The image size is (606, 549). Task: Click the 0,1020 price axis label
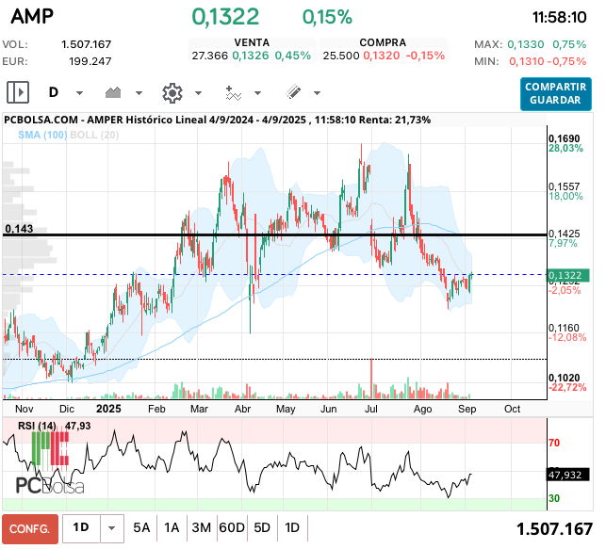565,378
